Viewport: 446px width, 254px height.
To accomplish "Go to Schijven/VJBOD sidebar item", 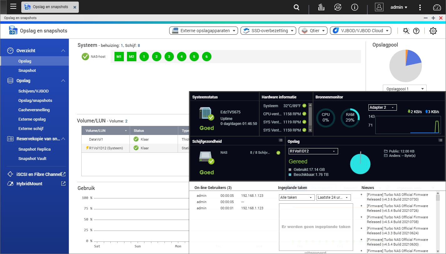I will 33,91.
